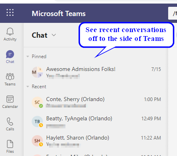177x156 pixels.
Task: Open the app launcher waffle icon
Action: pyautogui.click(x=10, y=12)
